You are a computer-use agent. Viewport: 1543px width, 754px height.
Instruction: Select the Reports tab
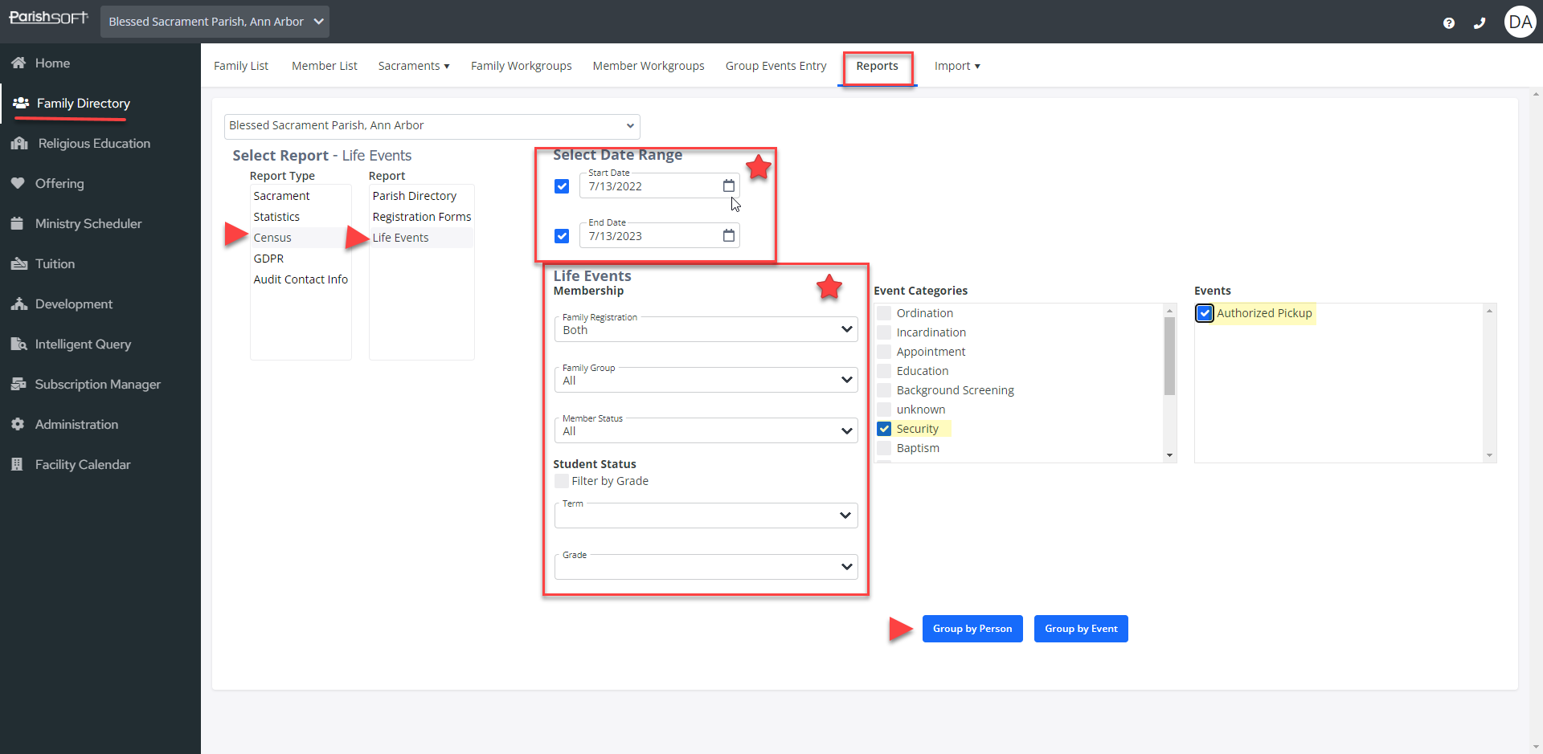(x=877, y=66)
